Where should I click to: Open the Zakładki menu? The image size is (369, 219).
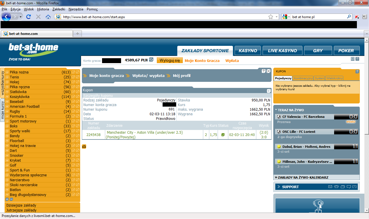point(59,9)
